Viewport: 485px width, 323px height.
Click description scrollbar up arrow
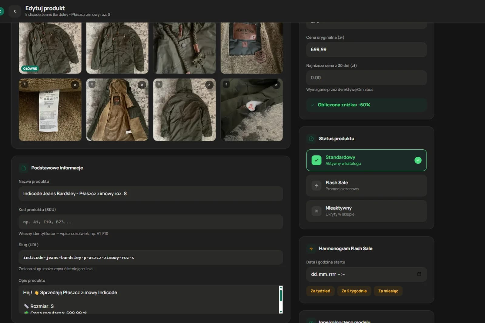pyautogui.click(x=281, y=287)
